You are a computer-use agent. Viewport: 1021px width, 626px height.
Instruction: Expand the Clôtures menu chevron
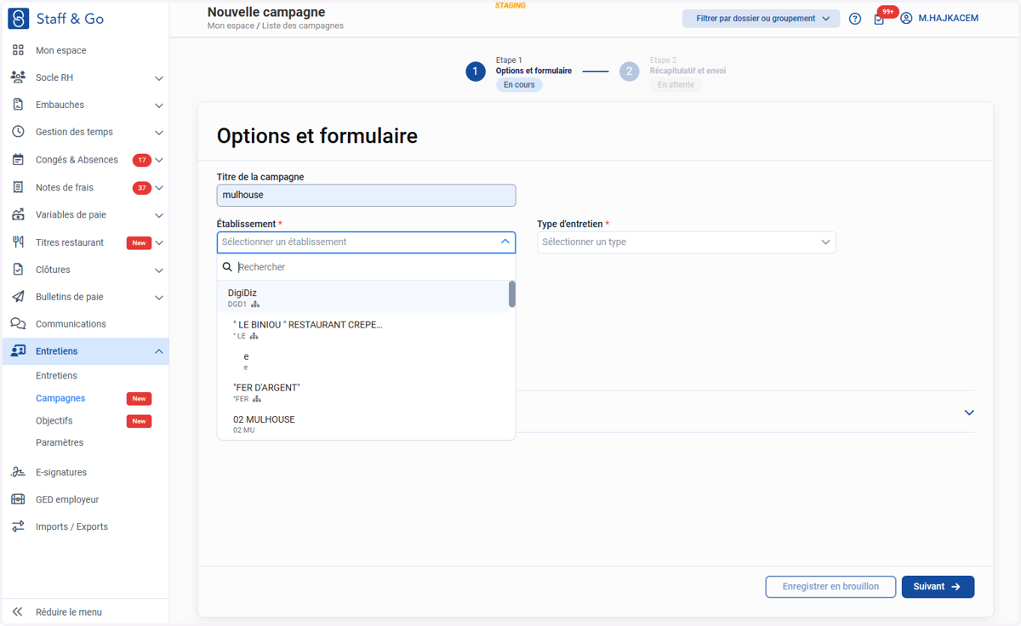pyautogui.click(x=158, y=270)
